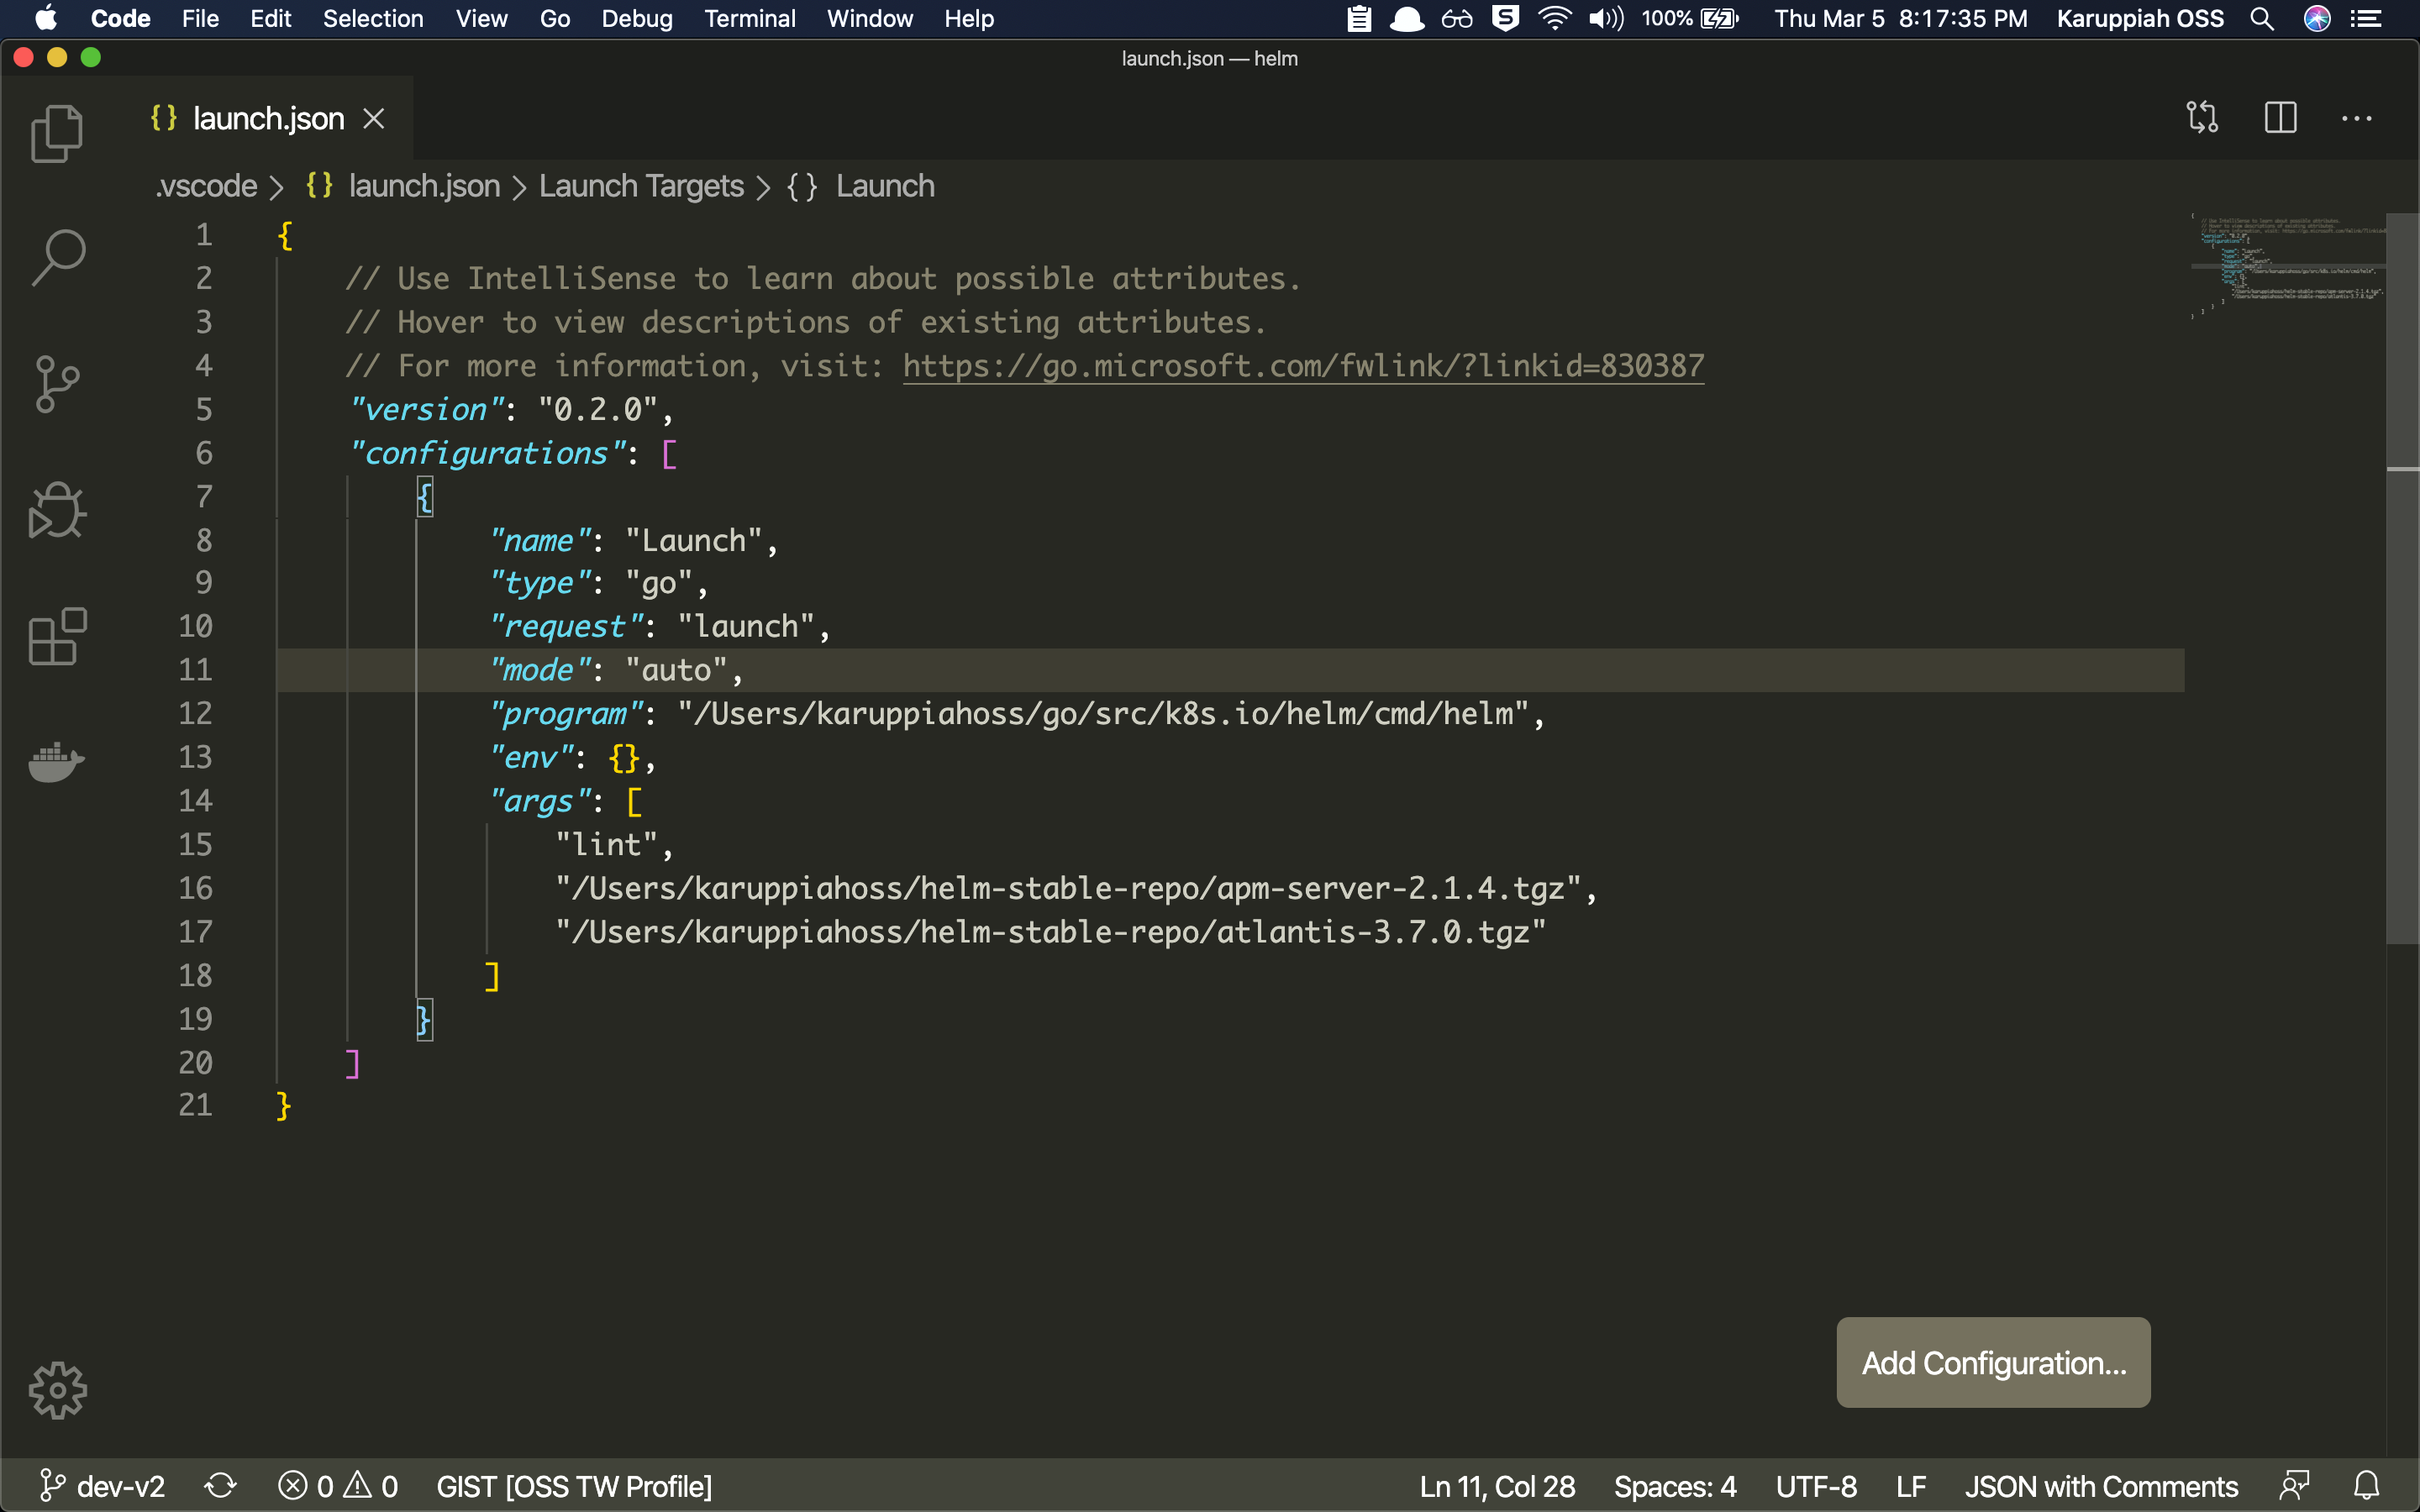This screenshot has width=2420, height=1512.
Task: Open the Selection menu
Action: tap(373, 18)
